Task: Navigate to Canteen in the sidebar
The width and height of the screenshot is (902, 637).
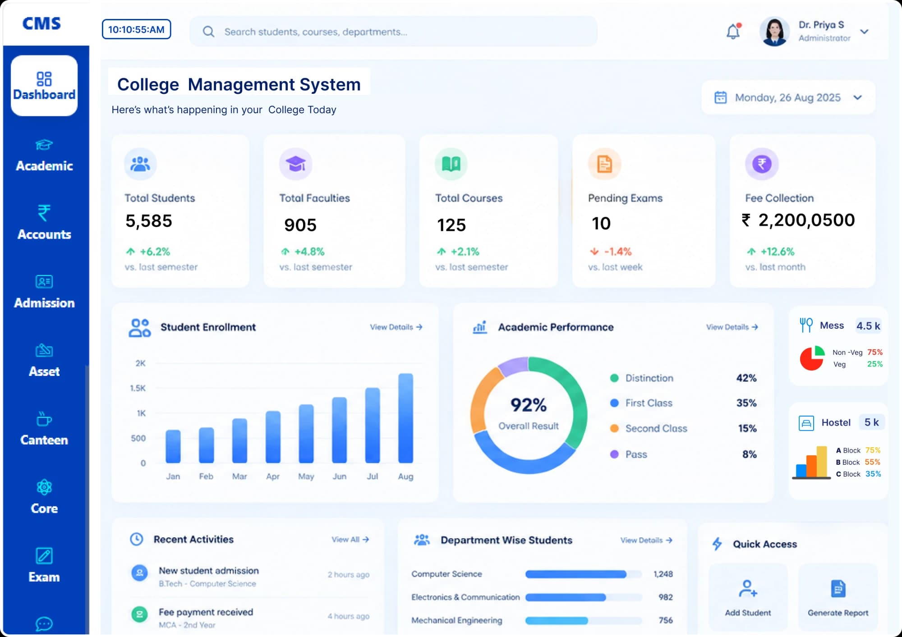Action: coord(44,429)
